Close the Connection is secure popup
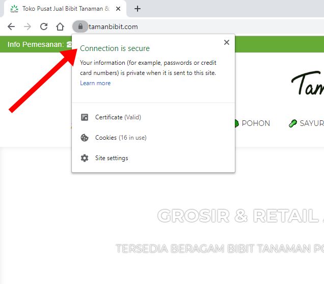324x284 pixels. (227, 42)
